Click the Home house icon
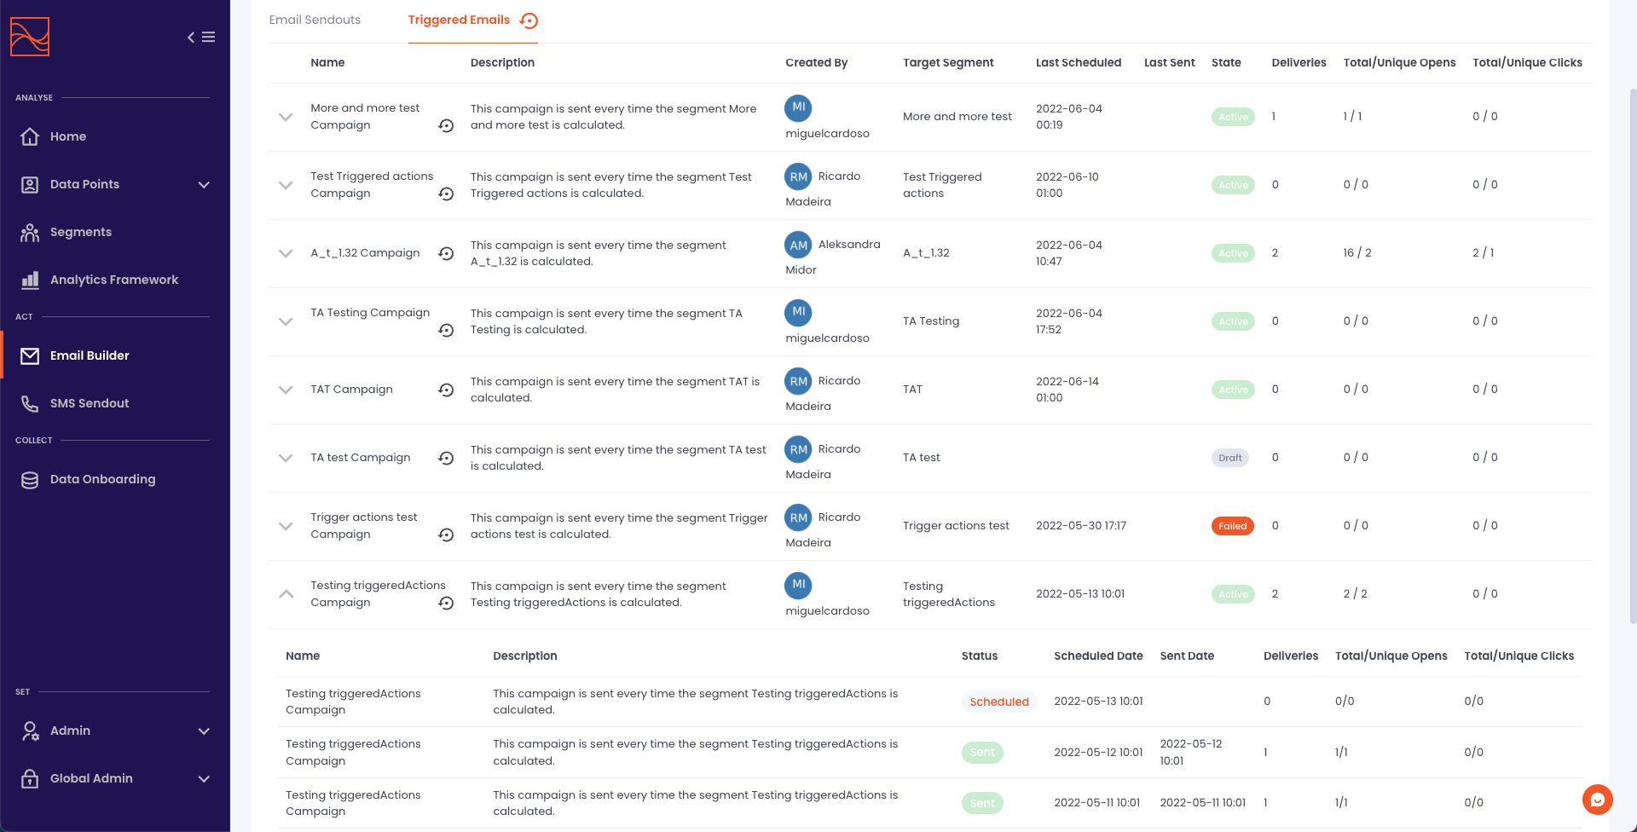This screenshot has width=1637, height=832. pos(30,136)
